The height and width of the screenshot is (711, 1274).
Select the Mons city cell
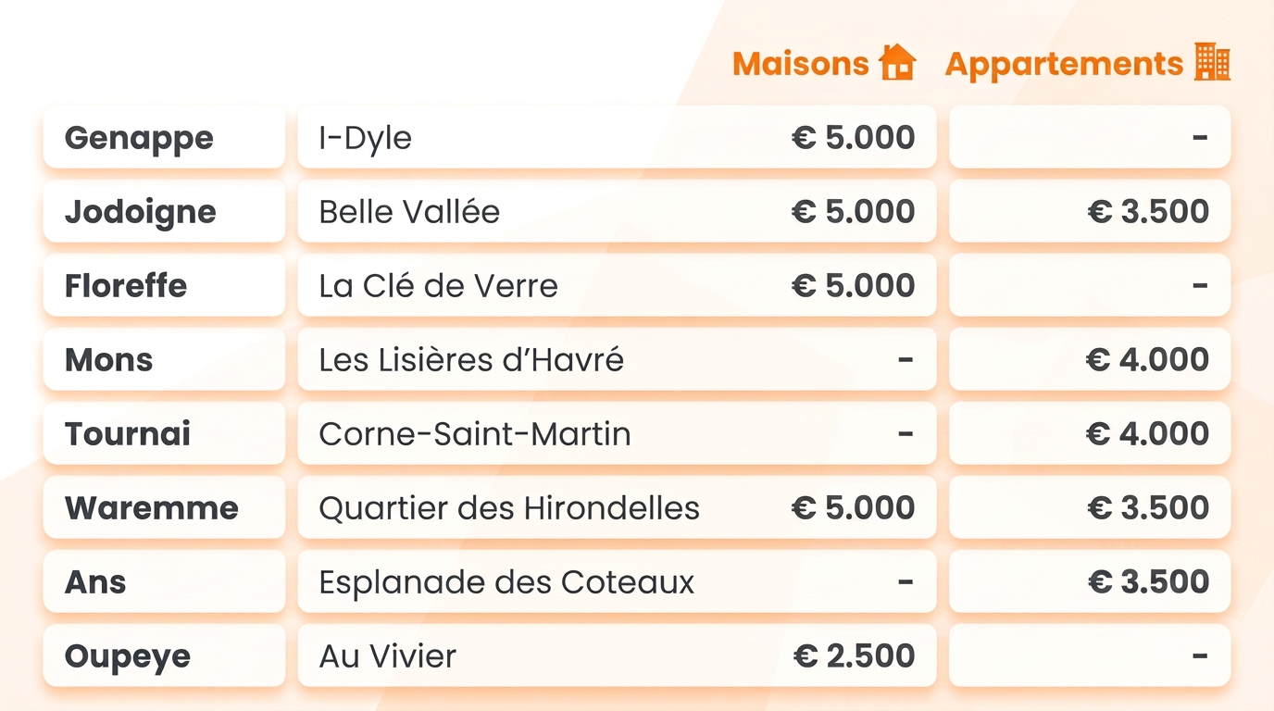[164, 359]
